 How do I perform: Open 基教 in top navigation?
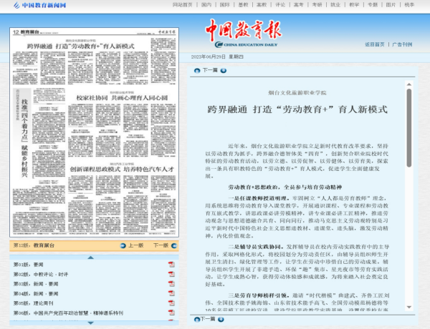(x=243, y=5)
